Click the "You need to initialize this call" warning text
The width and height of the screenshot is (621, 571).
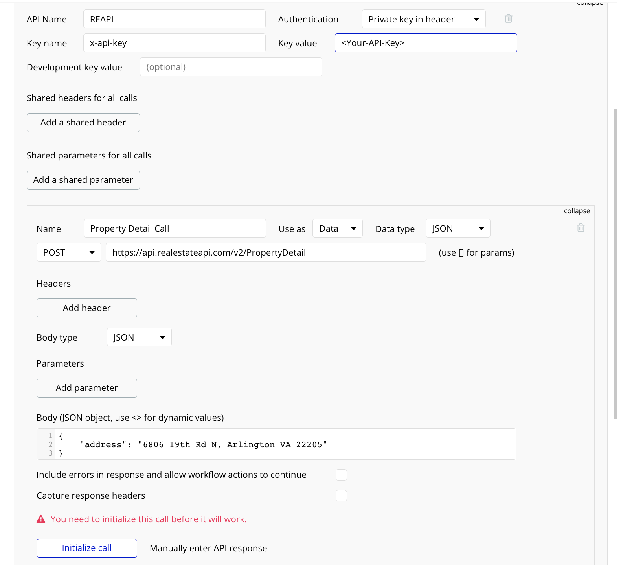point(149,519)
